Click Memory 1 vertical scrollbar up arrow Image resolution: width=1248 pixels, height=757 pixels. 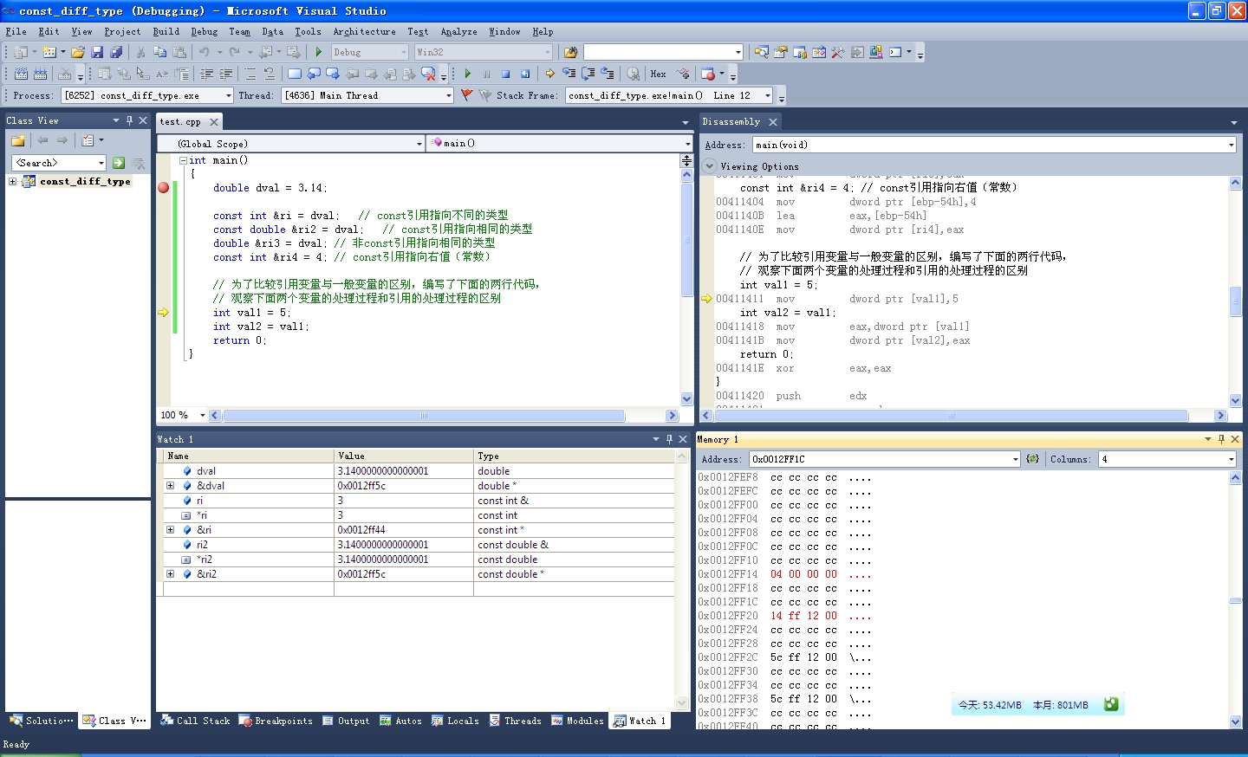[x=1235, y=477]
